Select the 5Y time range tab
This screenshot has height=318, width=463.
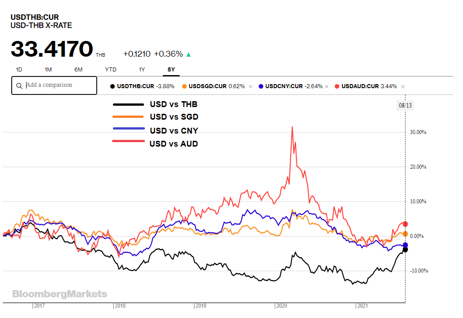[171, 69]
